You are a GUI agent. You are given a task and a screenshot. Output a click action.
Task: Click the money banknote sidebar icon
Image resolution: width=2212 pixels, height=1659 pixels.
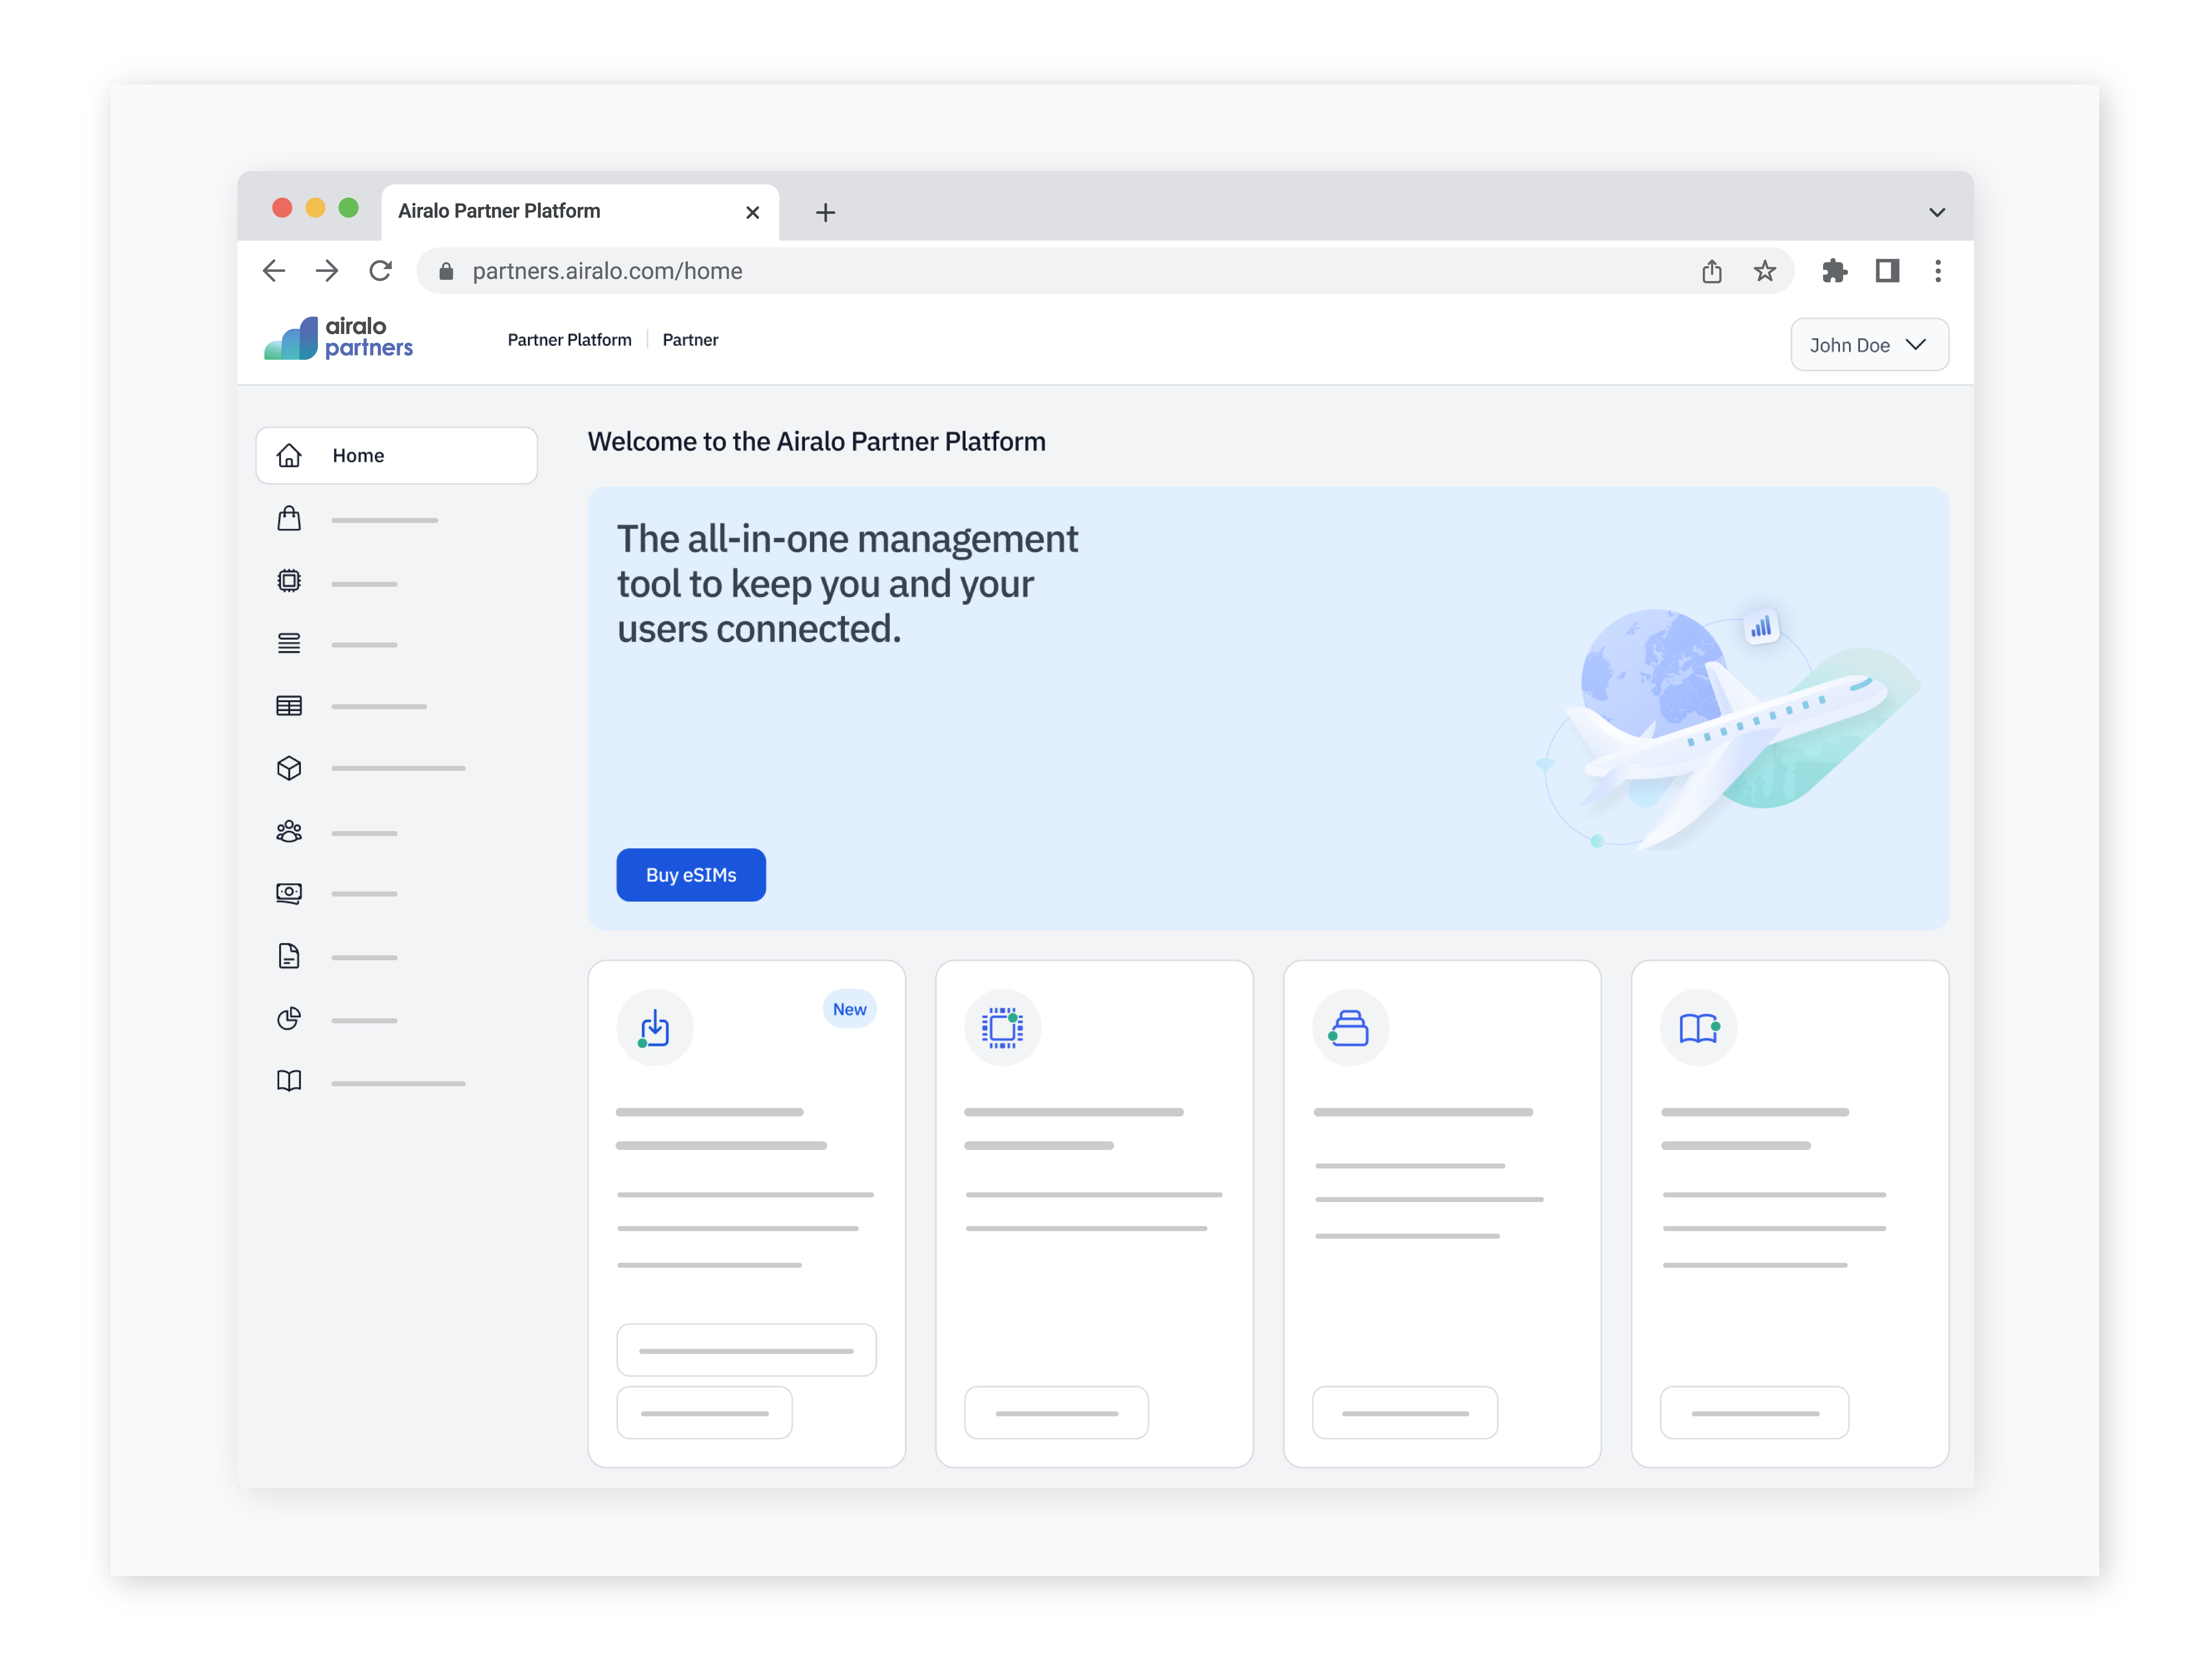click(289, 893)
